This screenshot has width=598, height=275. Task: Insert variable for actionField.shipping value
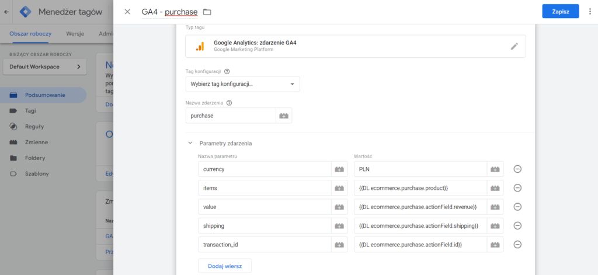495,226
